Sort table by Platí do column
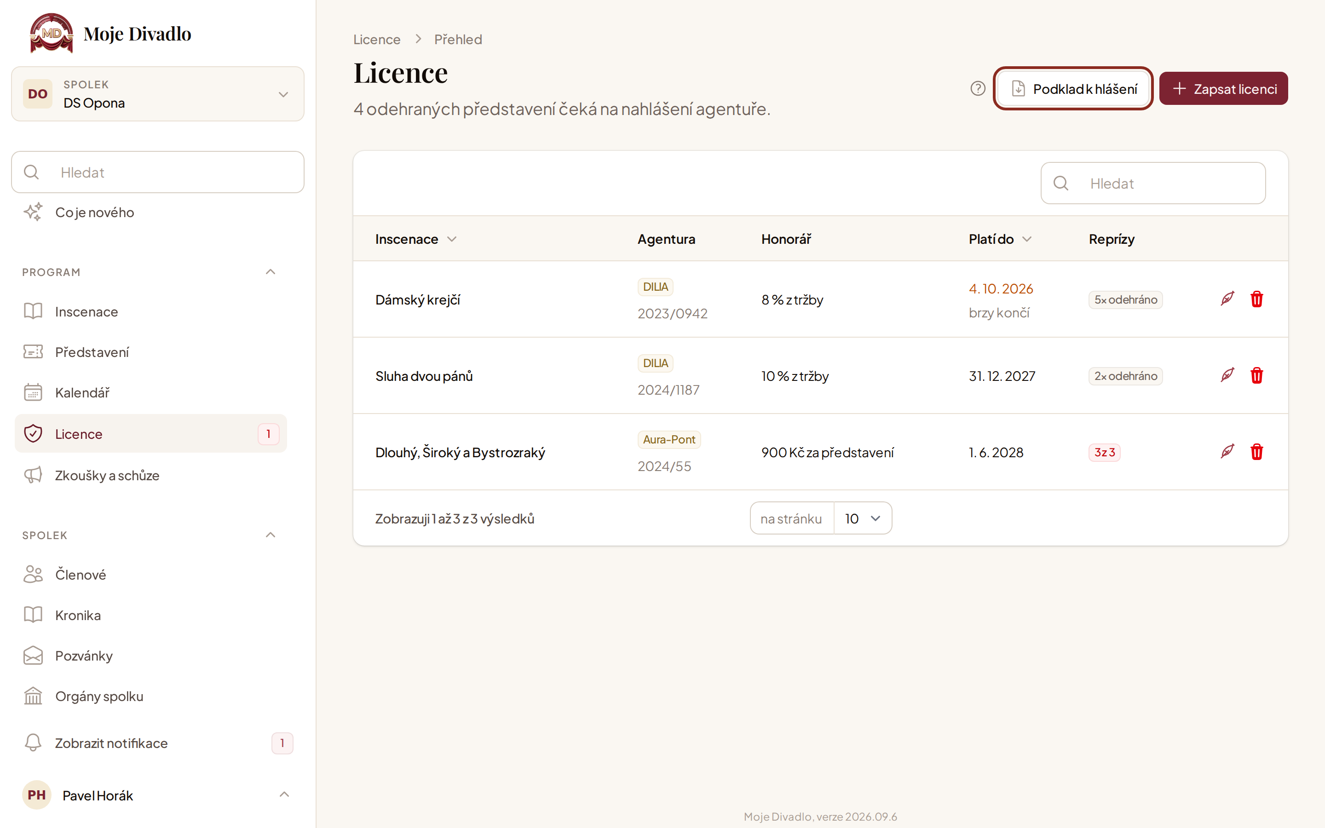The height and width of the screenshot is (828, 1325). (x=1000, y=239)
